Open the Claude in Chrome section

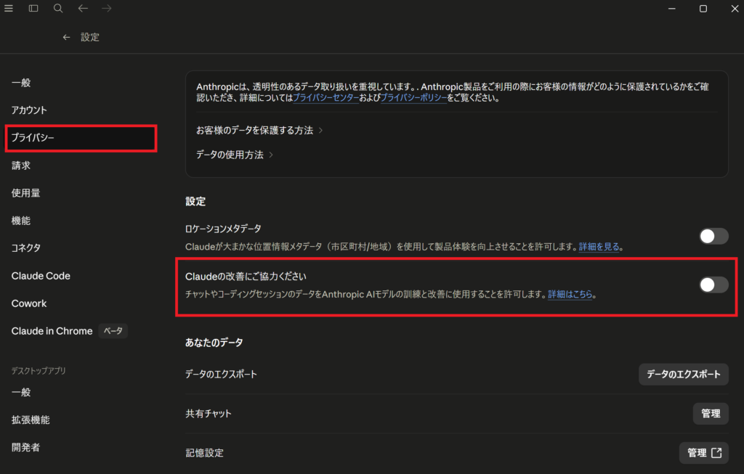pos(52,331)
